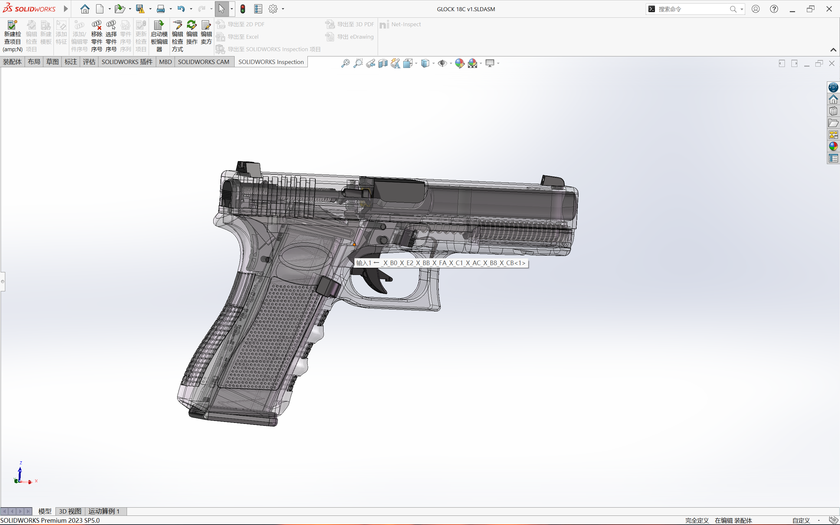Switch to the 评估 tab
840x525 pixels.
(x=89, y=62)
